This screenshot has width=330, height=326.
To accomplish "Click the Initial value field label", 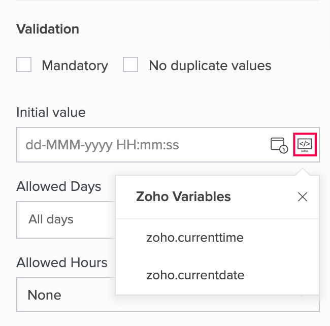I will click(x=51, y=112).
